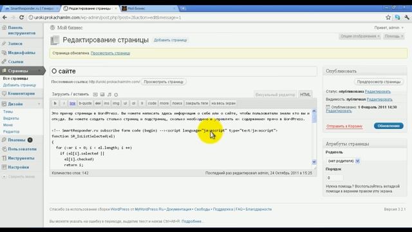The height and width of the screenshot is (232, 412).
Task: Insert image with the img button
Action: pyautogui.click(x=116, y=103)
